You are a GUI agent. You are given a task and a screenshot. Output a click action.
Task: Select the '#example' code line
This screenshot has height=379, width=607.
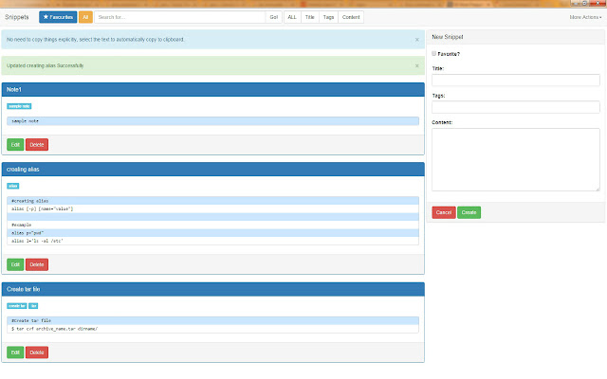(212, 225)
